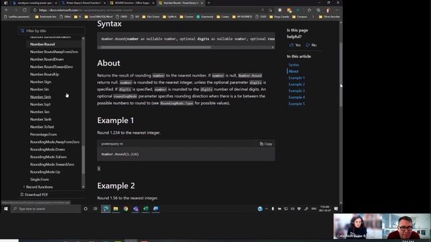Show hidden system tray icons
Screen dimensions: 431x242
267,209
